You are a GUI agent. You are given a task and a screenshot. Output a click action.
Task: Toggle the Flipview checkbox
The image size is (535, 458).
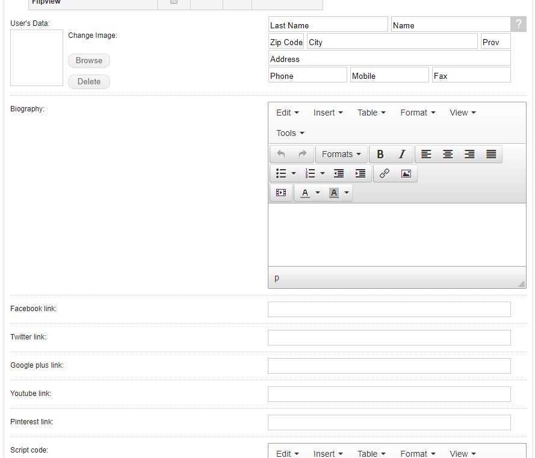coord(174,2)
